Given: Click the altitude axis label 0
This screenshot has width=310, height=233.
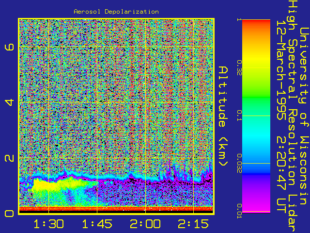Looking at the screenshot, I should [9, 214].
